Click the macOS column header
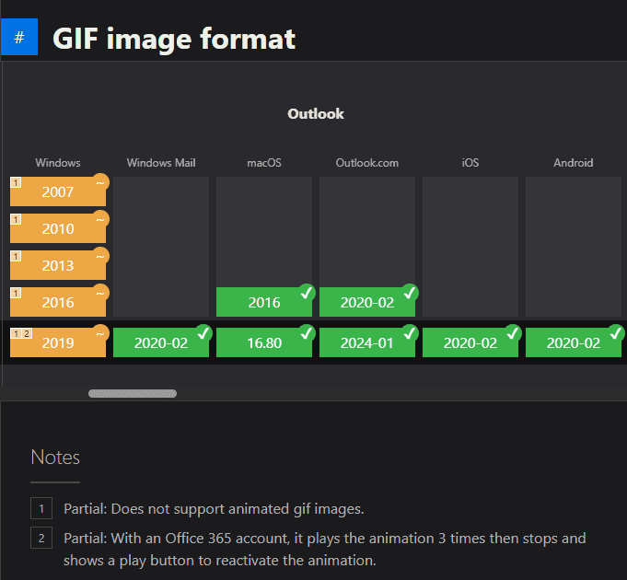Viewport: 627px width, 580px height. point(264,163)
